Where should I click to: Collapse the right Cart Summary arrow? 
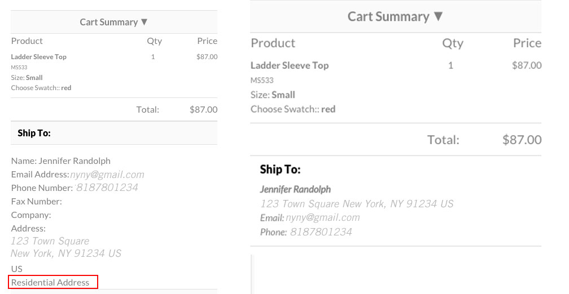tap(439, 16)
